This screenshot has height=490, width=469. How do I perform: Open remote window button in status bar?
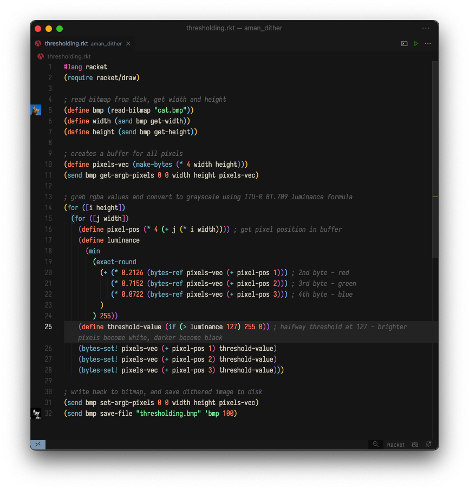click(38, 445)
